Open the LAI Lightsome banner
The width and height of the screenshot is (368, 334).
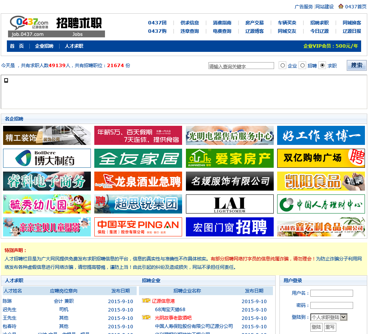229,204
